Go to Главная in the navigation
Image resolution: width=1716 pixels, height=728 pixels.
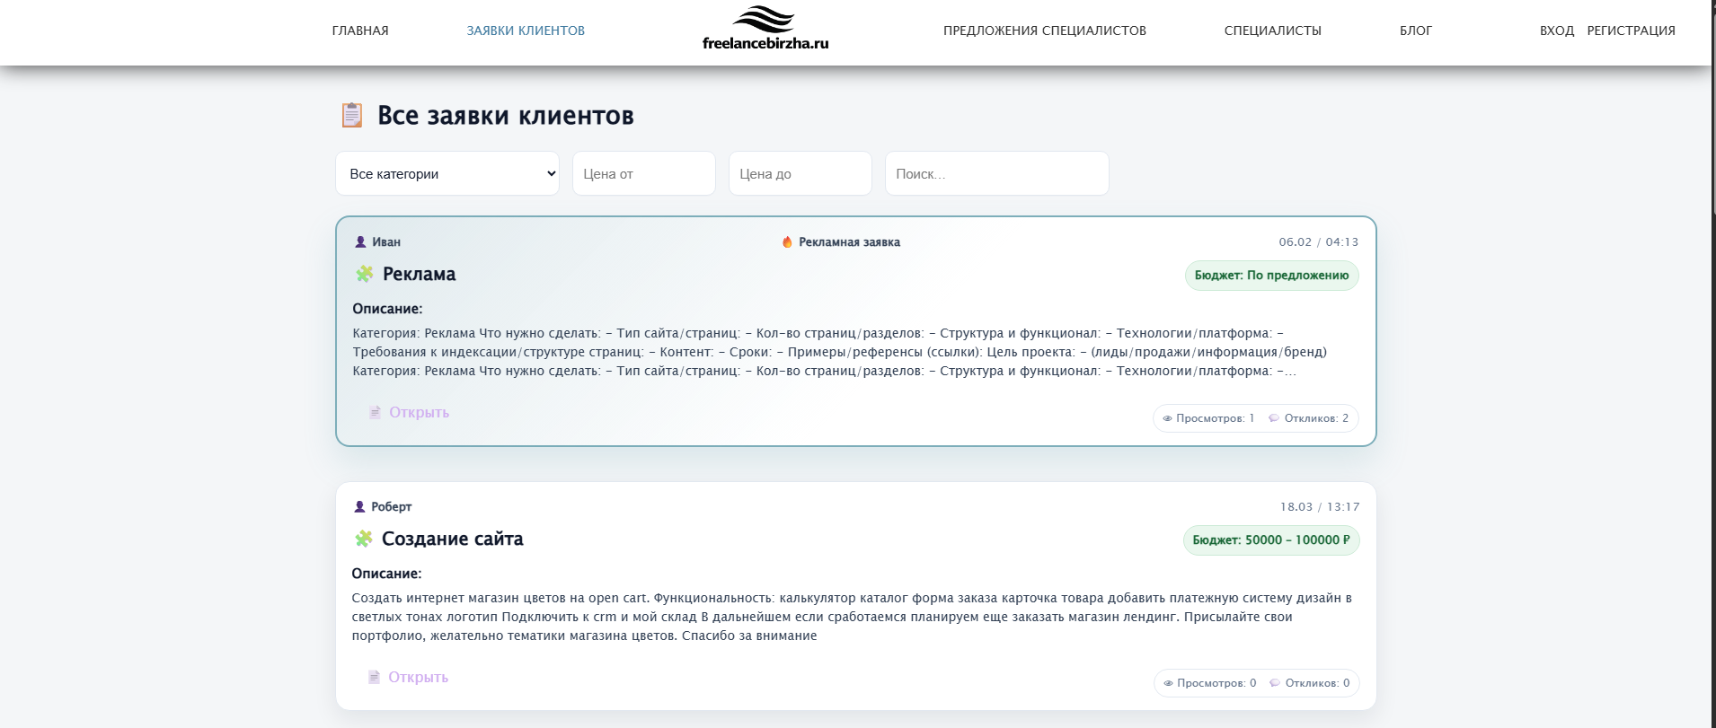[360, 31]
